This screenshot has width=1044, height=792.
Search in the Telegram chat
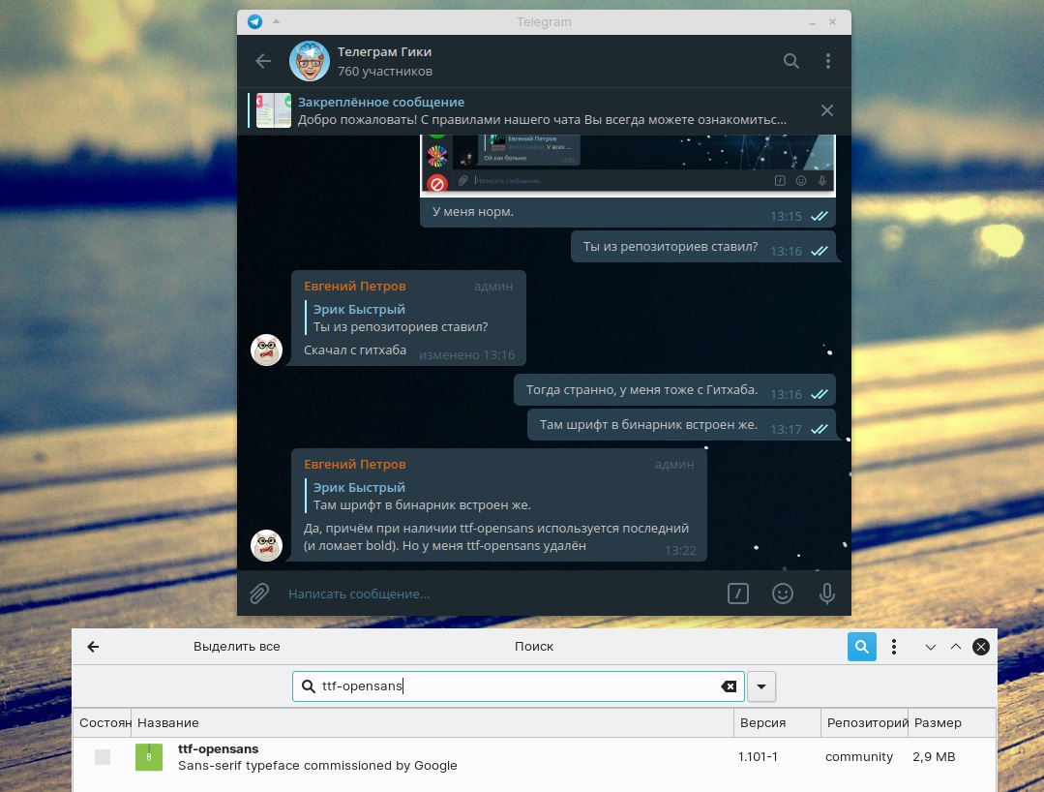(x=791, y=61)
